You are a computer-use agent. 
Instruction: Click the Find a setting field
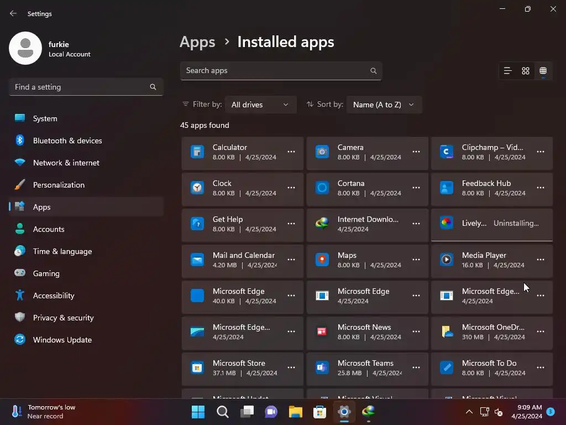pyautogui.click(x=86, y=87)
